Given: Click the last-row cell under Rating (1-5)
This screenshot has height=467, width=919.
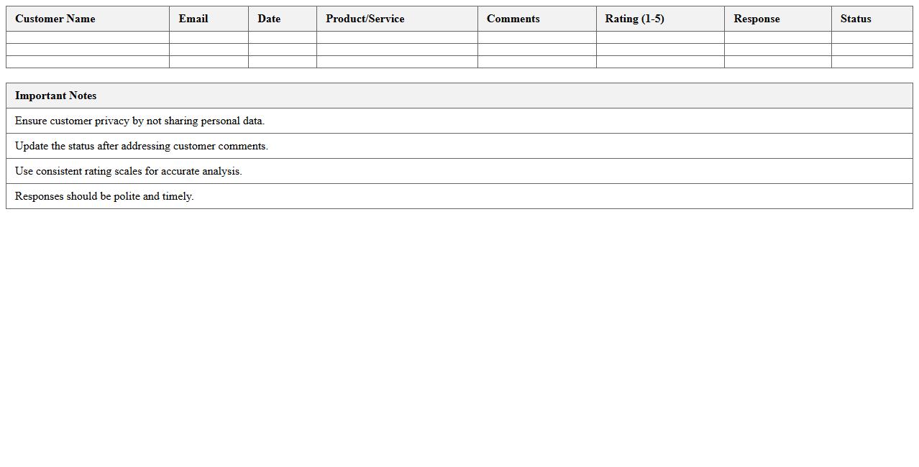Looking at the screenshot, I should click(x=659, y=62).
